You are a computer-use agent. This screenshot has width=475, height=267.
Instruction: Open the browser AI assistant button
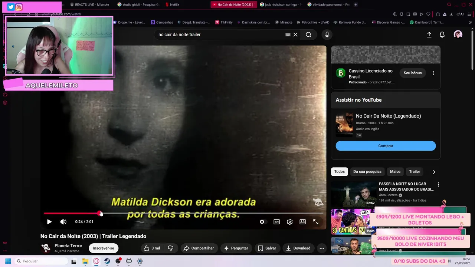point(461,14)
